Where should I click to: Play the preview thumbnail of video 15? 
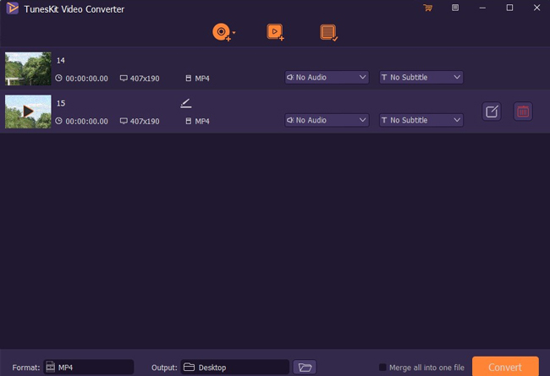[28, 112]
